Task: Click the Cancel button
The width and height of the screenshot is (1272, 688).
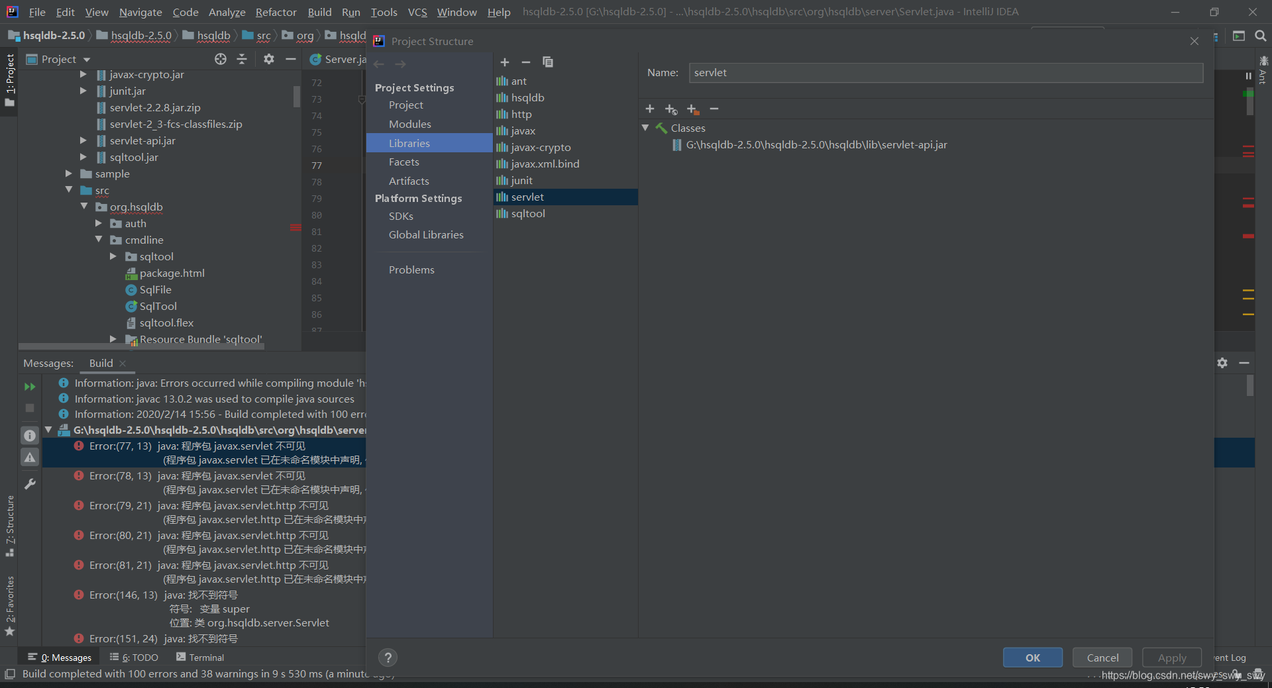Action: point(1102,658)
